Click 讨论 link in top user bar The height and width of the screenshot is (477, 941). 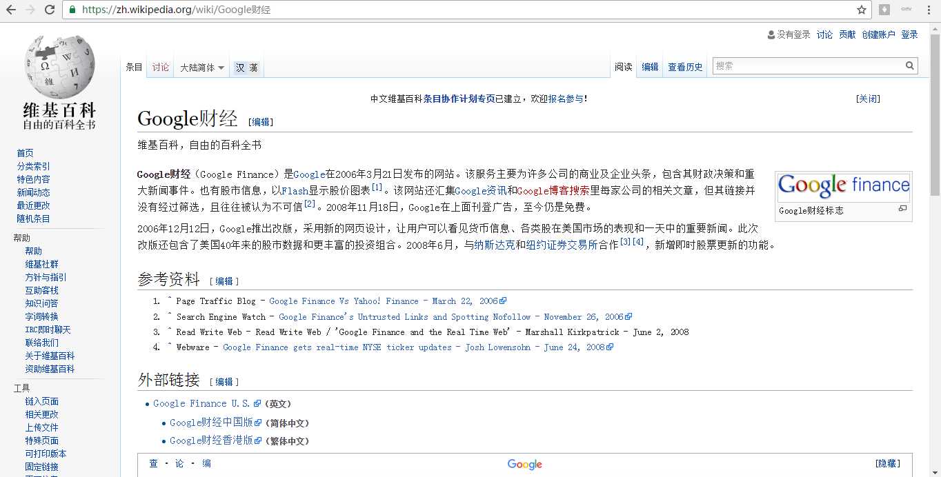click(824, 34)
